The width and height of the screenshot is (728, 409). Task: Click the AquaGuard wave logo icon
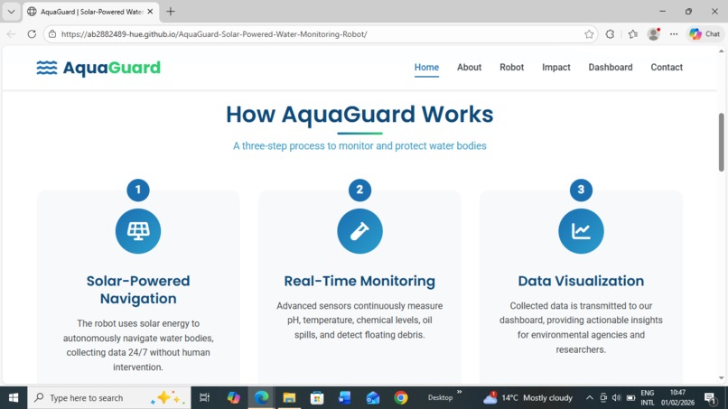pyautogui.click(x=46, y=68)
